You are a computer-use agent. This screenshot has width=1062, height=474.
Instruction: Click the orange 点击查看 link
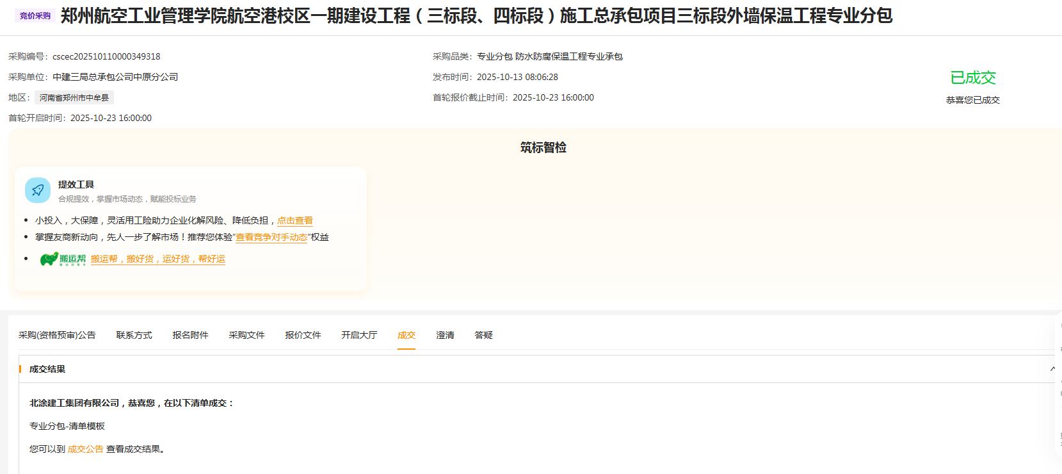[294, 220]
